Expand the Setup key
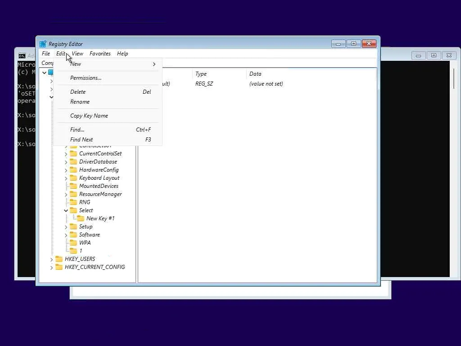The image size is (461, 346). [66, 227]
